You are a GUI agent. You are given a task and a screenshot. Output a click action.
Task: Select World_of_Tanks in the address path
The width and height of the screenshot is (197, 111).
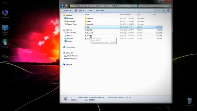point(81,6)
